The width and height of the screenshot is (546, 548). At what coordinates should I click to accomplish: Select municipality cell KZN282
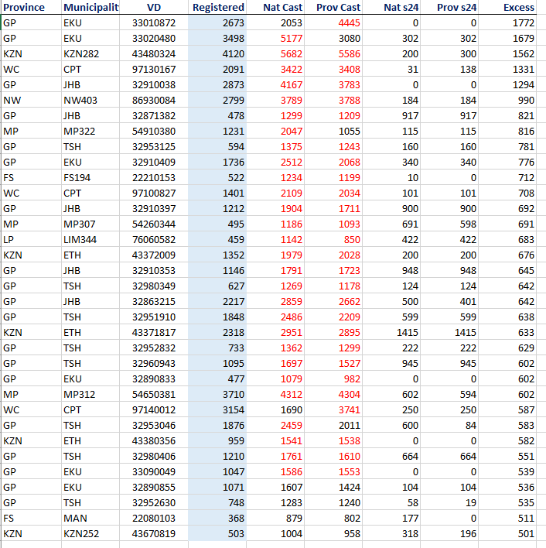[81, 54]
